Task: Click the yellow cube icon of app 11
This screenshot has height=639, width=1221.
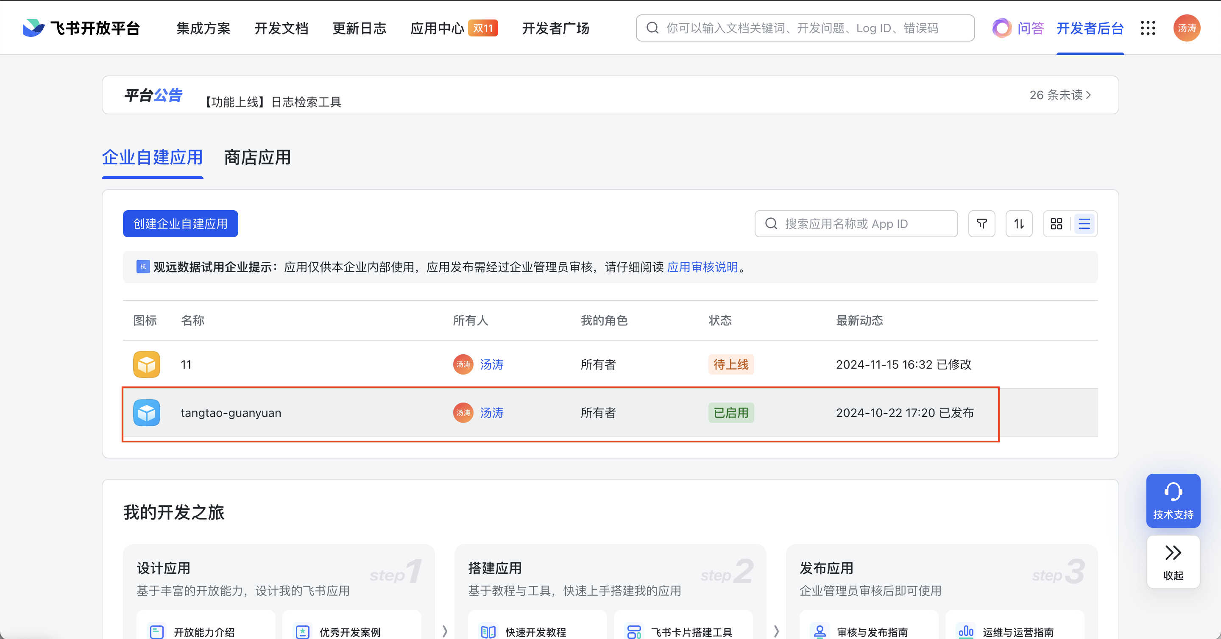Action: (146, 364)
